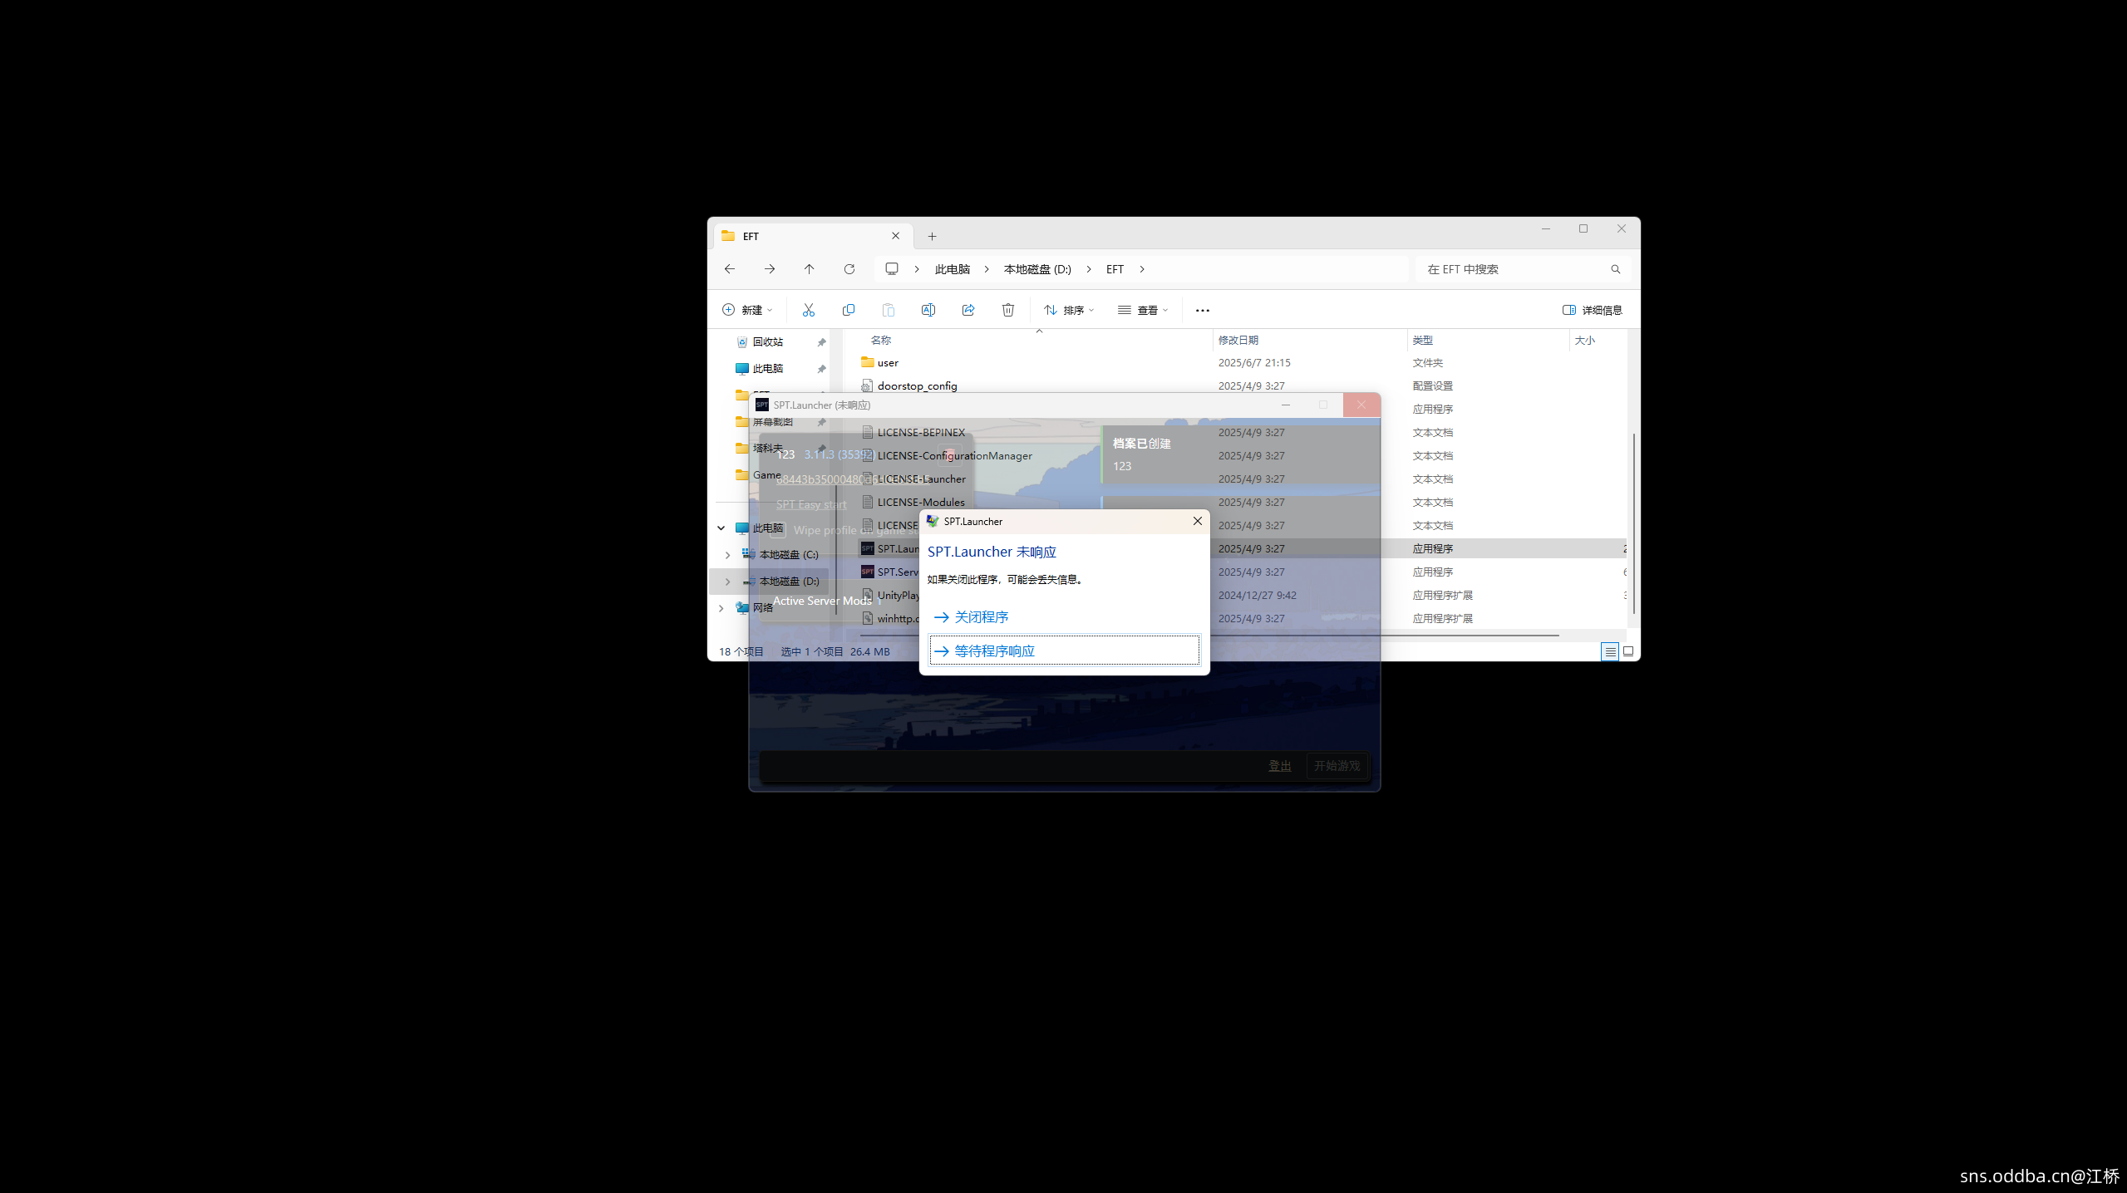Sort by the 类型 column header
Image resolution: width=2127 pixels, height=1193 pixels.
1422,340
